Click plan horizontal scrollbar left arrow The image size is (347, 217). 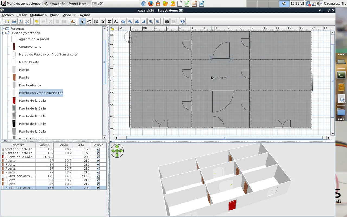click(116, 138)
